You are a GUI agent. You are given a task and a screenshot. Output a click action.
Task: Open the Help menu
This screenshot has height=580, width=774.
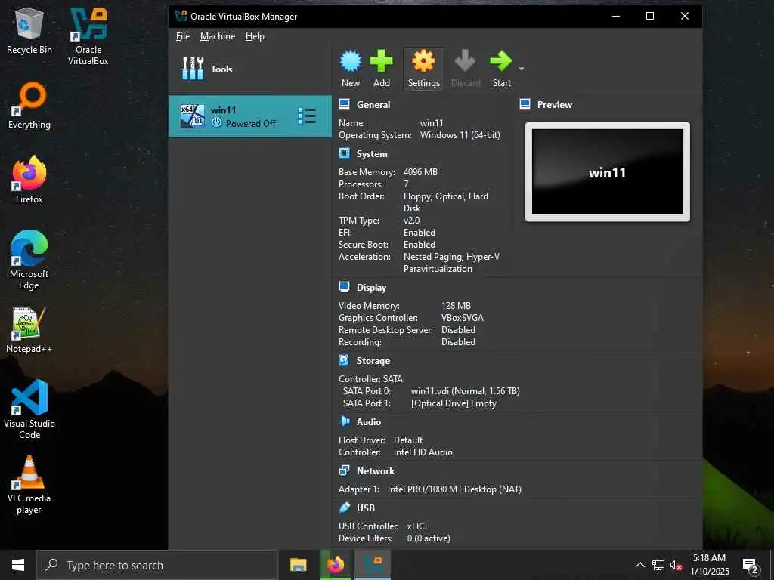point(255,36)
